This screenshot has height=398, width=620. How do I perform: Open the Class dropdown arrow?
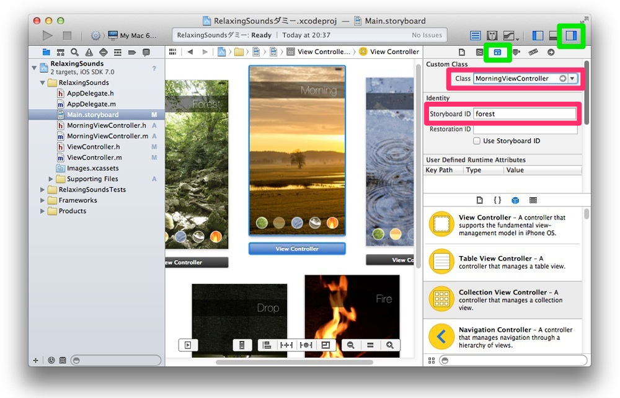tap(572, 79)
